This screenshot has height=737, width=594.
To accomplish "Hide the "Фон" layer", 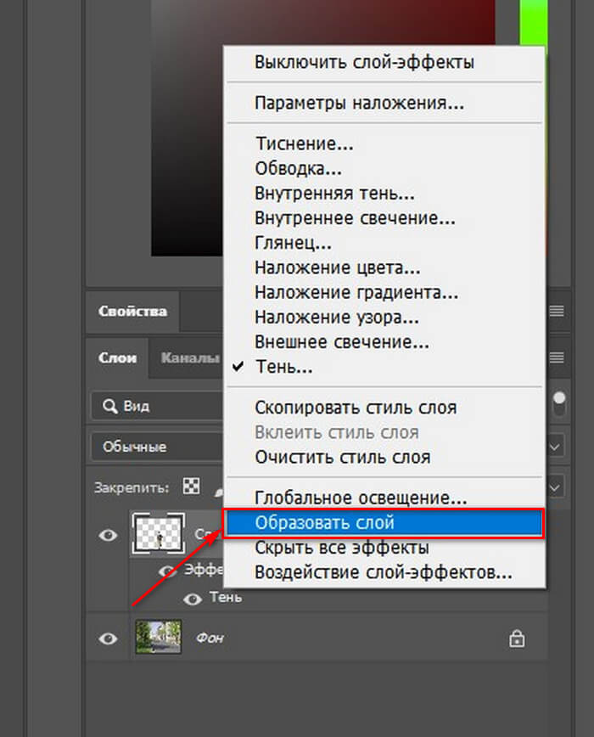I will click(108, 639).
